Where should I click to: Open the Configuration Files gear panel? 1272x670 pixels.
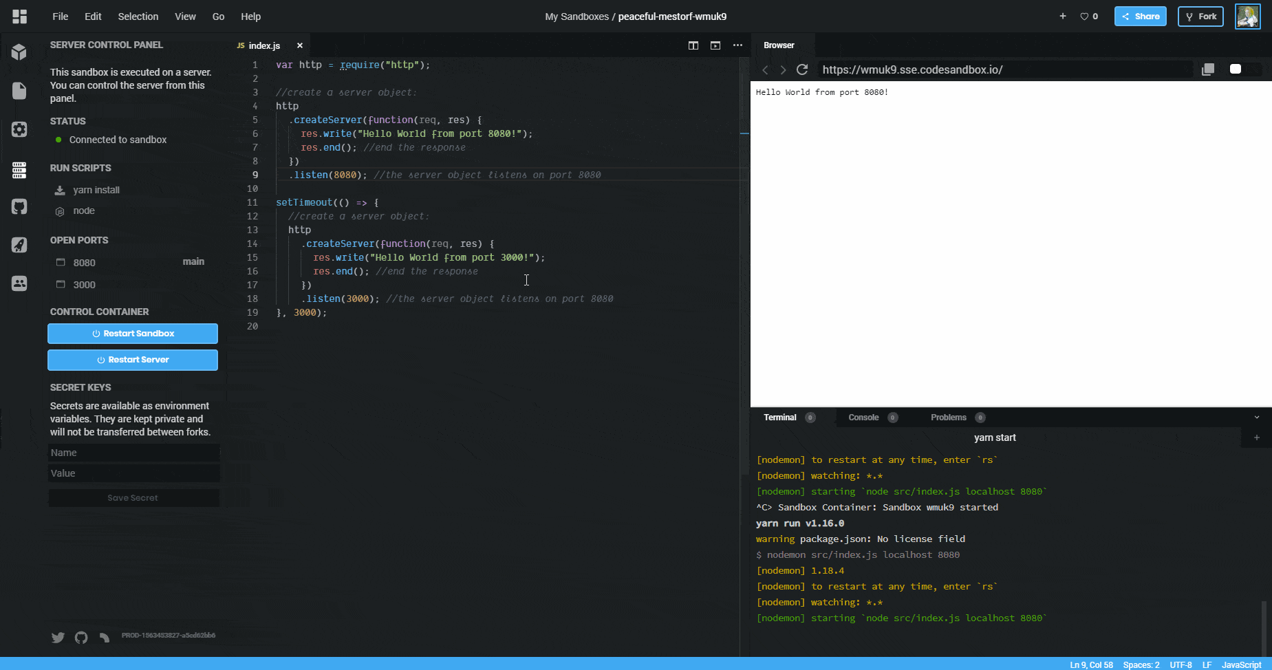click(19, 129)
